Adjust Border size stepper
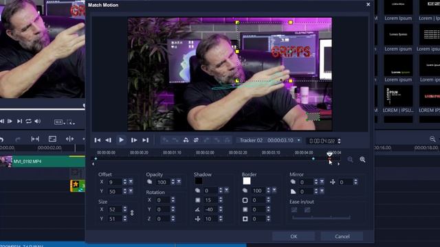Viewport: 440px width, 247px height. pyautogui.click(x=269, y=200)
